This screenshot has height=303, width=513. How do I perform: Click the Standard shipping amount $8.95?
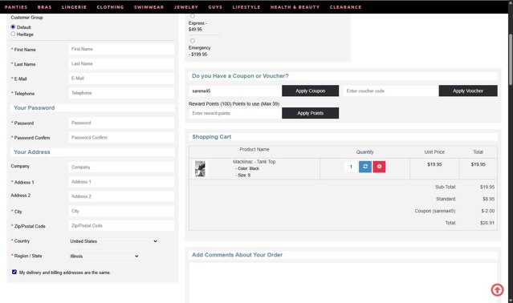[x=488, y=199]
